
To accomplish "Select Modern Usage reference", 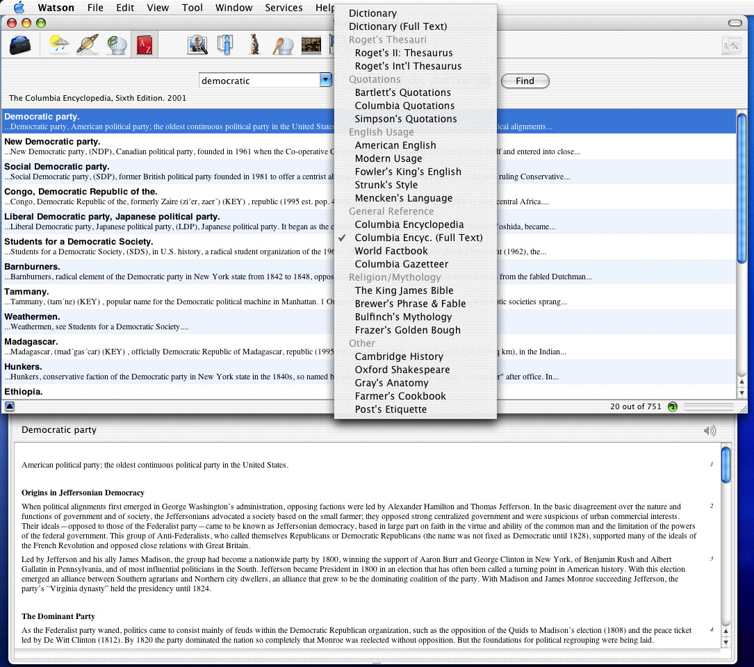I will 416,158.
